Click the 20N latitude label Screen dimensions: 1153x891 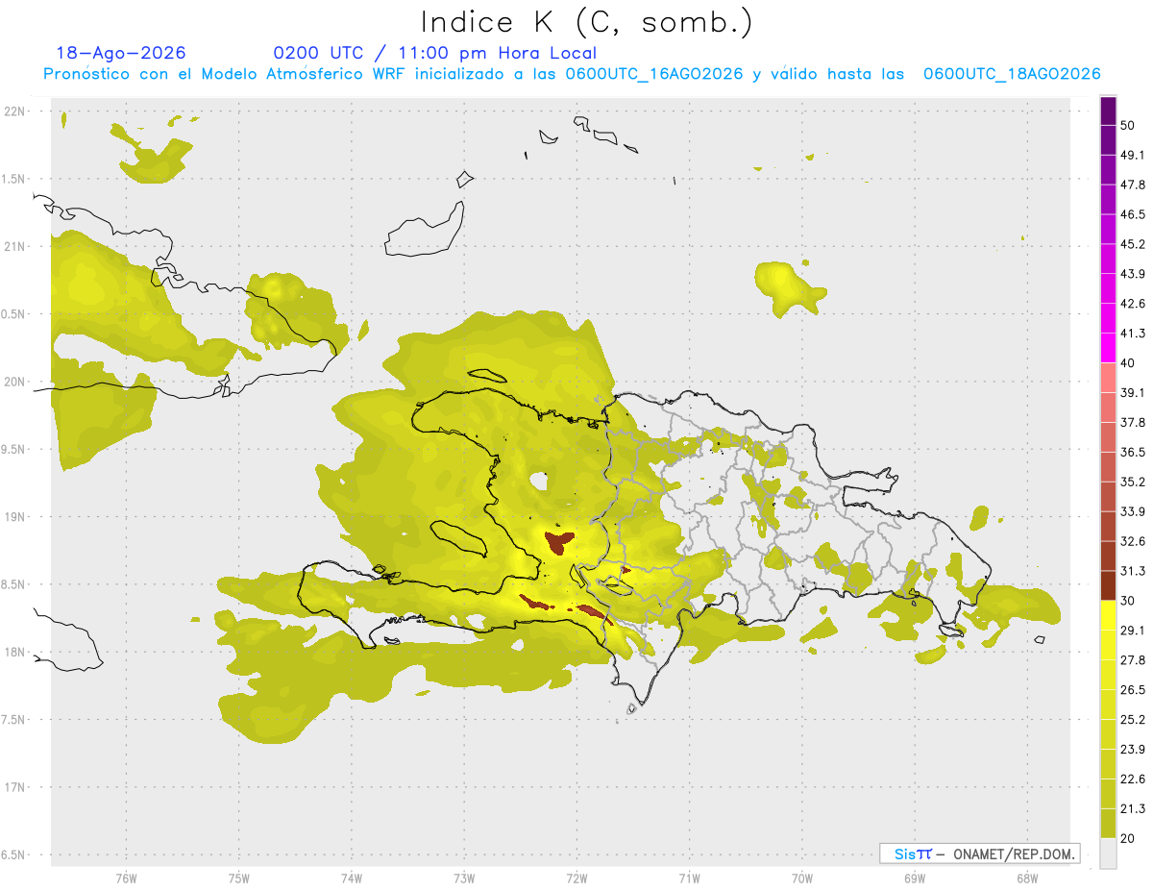(x=16, y=382)
